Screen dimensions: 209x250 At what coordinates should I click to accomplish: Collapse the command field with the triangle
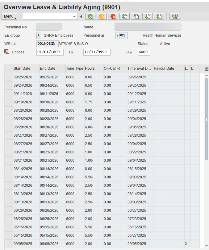tap(81, 16)
